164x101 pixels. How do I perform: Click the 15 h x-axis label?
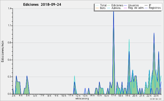(x=99, y=96)
